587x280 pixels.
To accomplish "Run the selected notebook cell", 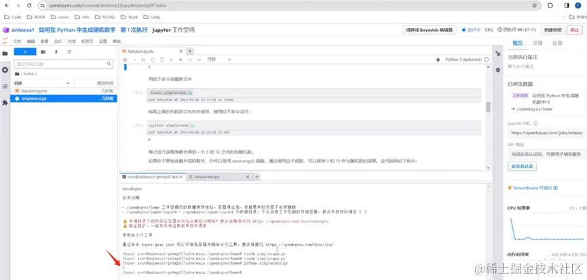I will [x=172, y=60].
